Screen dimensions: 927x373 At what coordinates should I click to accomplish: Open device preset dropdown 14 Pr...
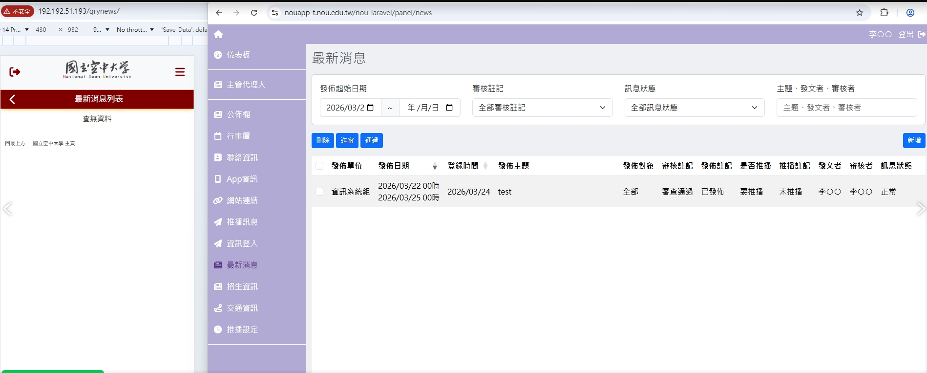(x=15, y=30)
